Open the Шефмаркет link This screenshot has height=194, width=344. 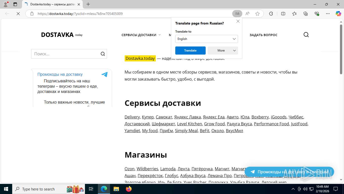point(163,124)
